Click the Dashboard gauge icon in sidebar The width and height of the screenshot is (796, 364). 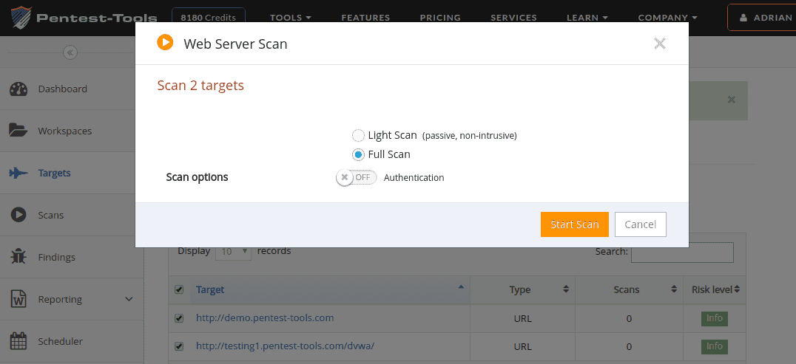tap(18, 89)
